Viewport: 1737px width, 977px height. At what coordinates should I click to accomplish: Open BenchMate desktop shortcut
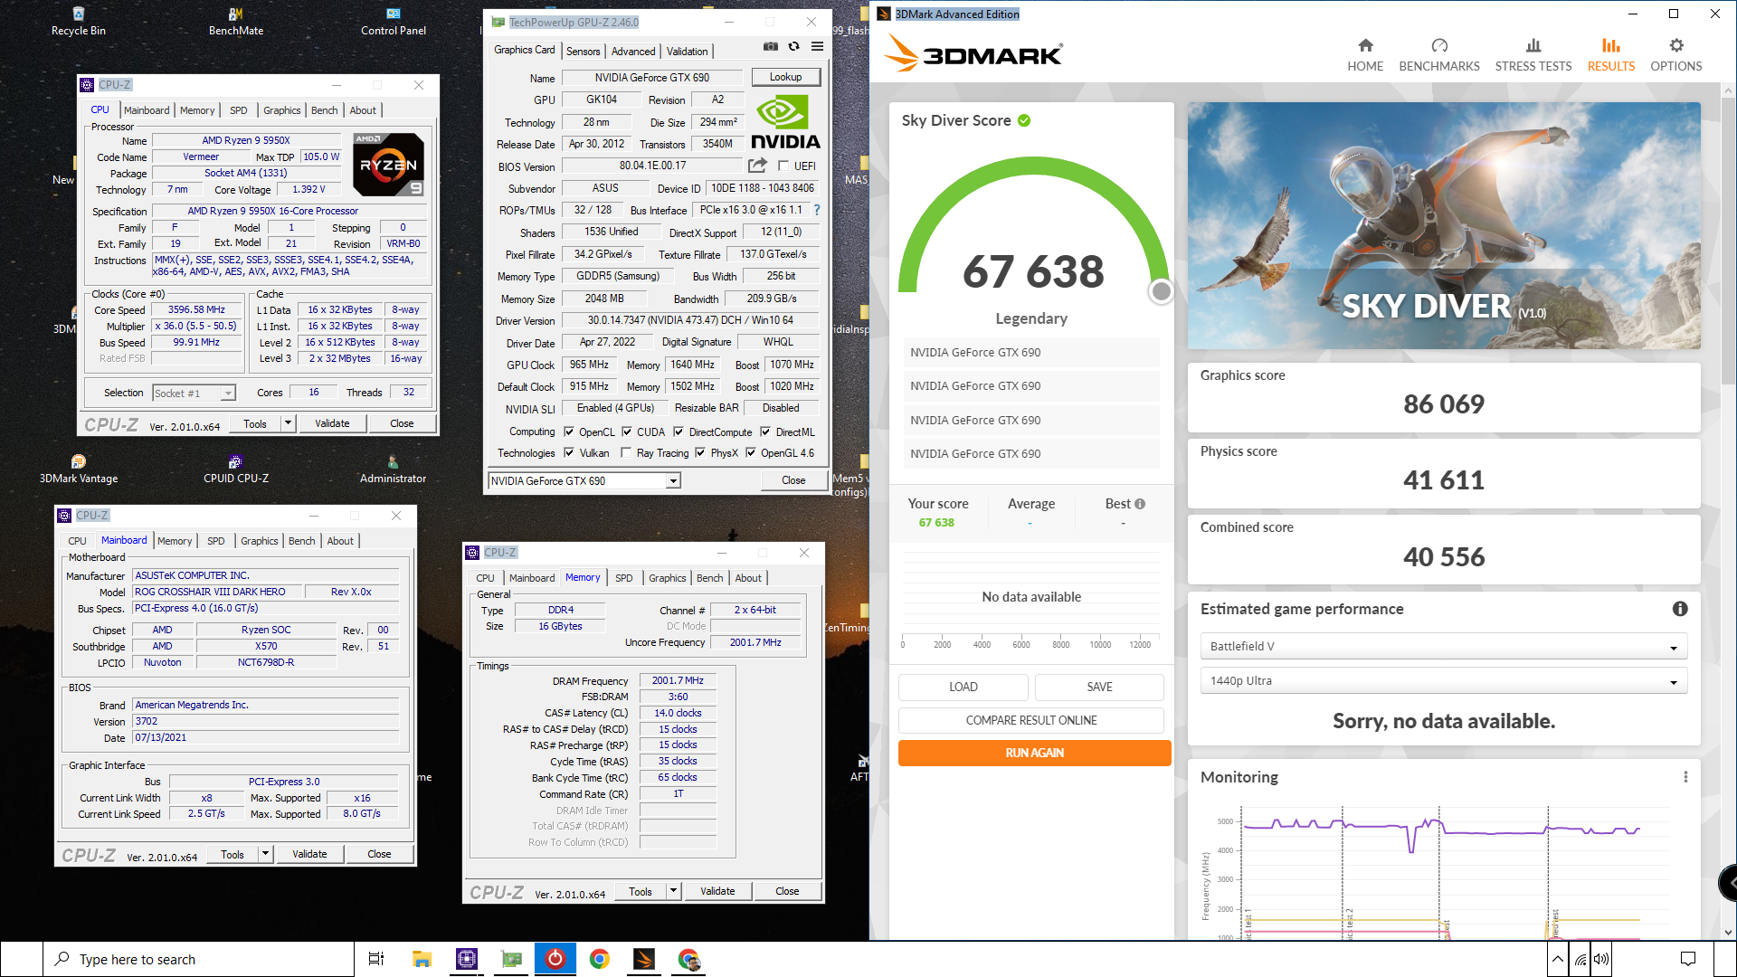236,21
